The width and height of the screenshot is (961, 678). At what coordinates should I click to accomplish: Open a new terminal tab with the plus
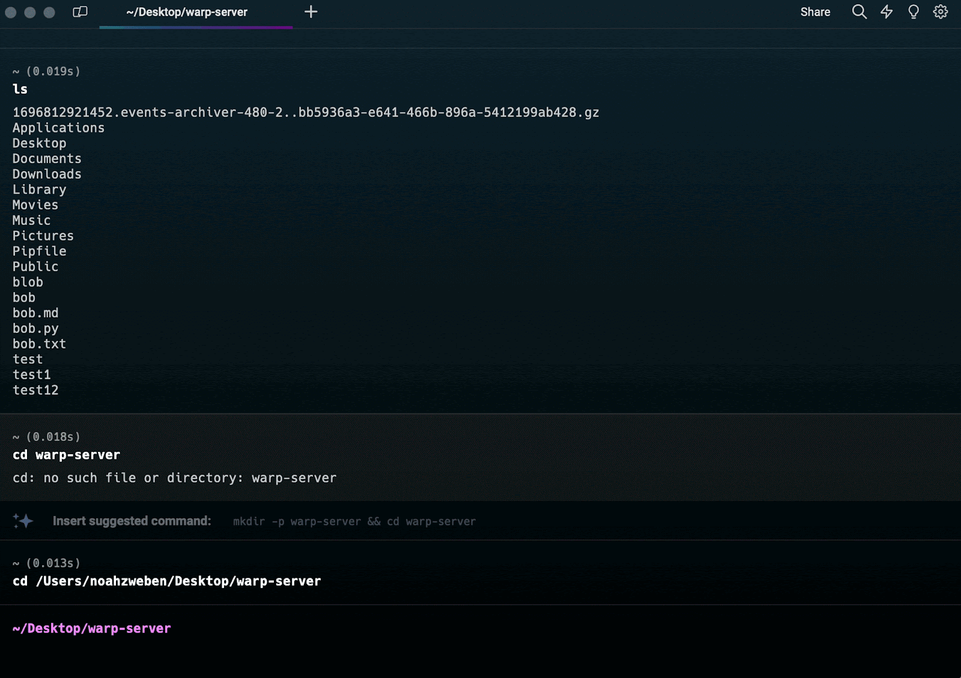point(311,11)
